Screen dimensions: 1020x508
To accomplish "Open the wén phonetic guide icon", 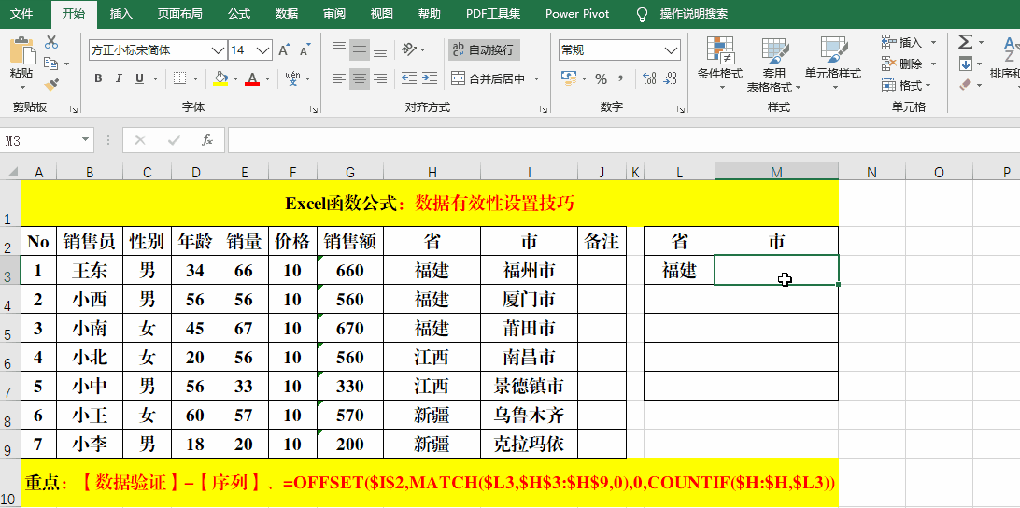I will click(x=292, y=78).
